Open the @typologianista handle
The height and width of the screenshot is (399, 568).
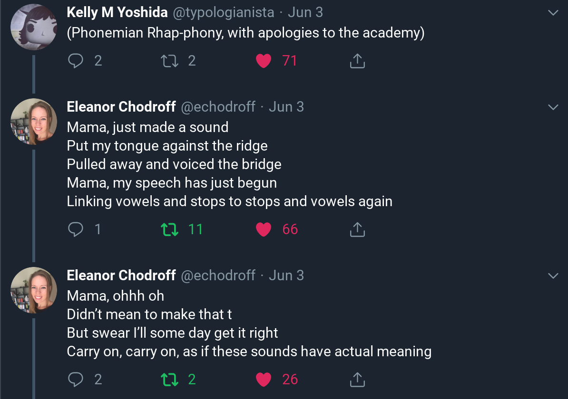(x=224, y=13)
